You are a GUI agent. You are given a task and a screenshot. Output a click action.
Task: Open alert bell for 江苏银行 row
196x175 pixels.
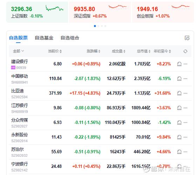[x=179, y=108]
